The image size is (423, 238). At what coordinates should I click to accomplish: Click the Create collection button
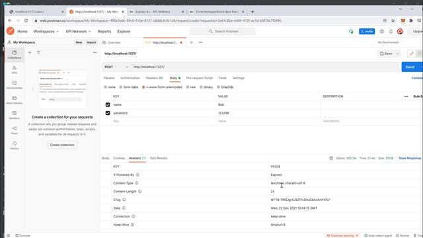62,145
